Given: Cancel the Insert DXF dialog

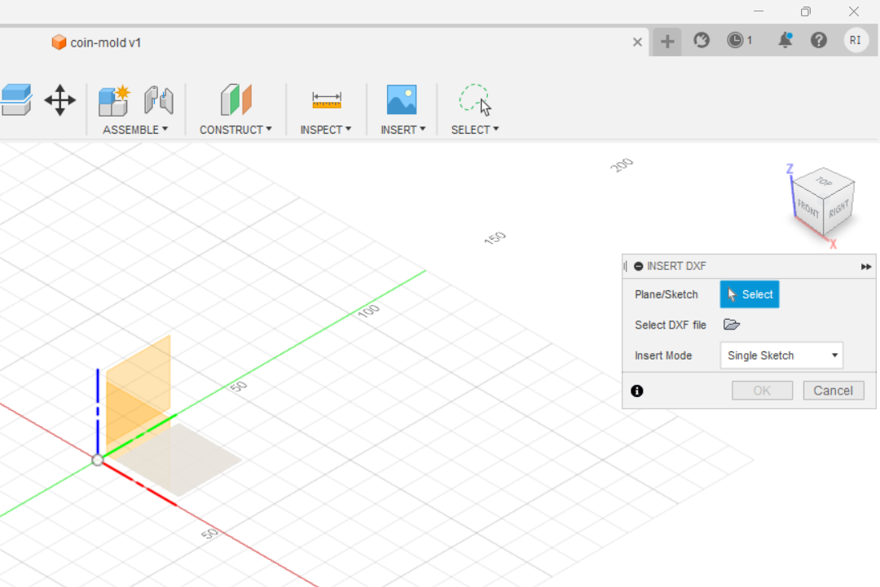Looking at the screenshot, I should coord(833,391).
